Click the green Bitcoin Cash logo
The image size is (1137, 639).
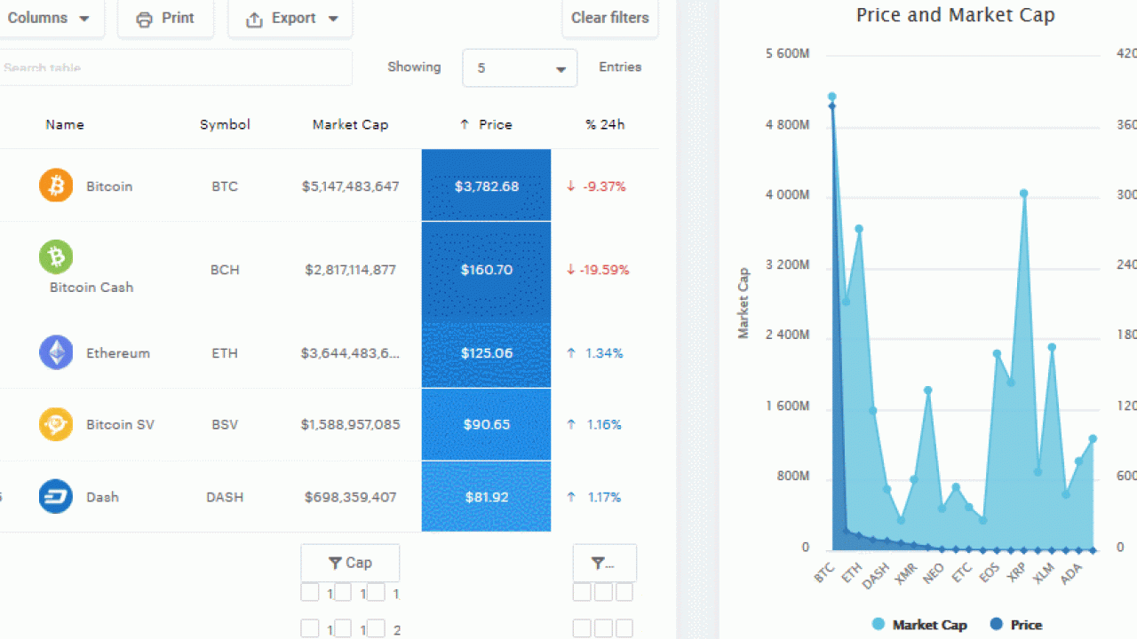click(x=56, y=256)
